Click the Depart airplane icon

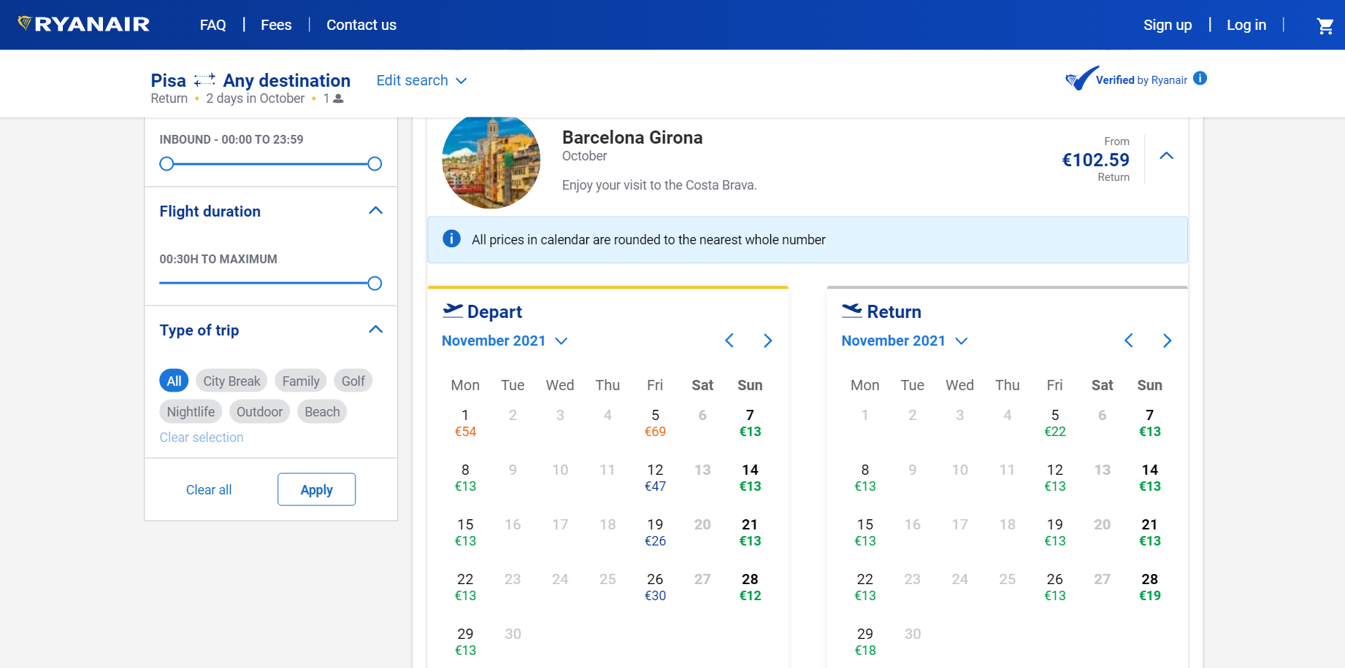pyautogui.click(x=453, y=311)
